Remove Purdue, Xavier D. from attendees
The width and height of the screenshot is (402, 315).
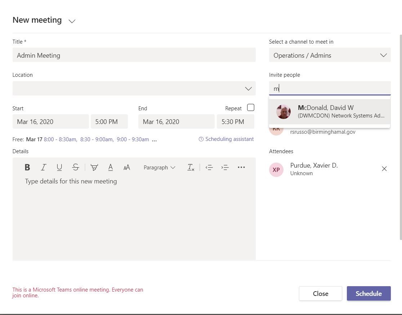tap(384, 169)
